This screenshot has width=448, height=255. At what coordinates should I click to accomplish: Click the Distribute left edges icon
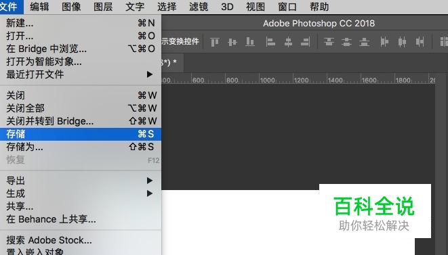[384, 42]
